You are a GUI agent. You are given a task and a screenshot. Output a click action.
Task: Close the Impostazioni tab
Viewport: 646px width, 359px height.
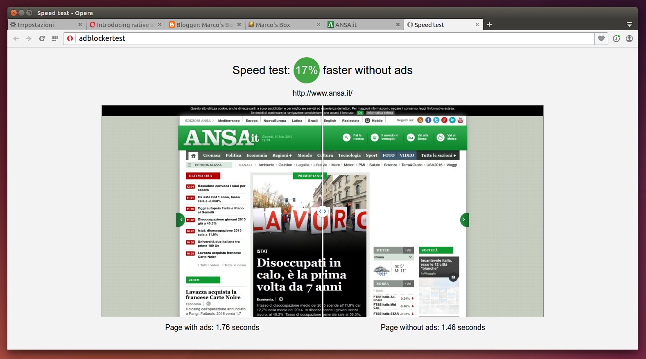[x=80, y=25]
